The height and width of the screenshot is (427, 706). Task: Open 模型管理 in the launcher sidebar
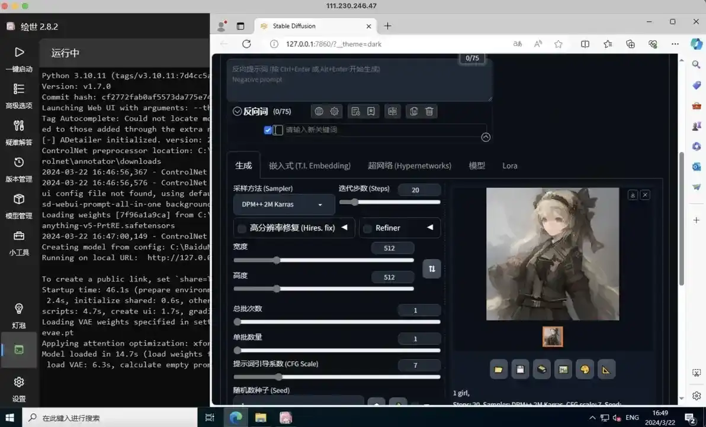pyautogui.click(x=18, y=207)
